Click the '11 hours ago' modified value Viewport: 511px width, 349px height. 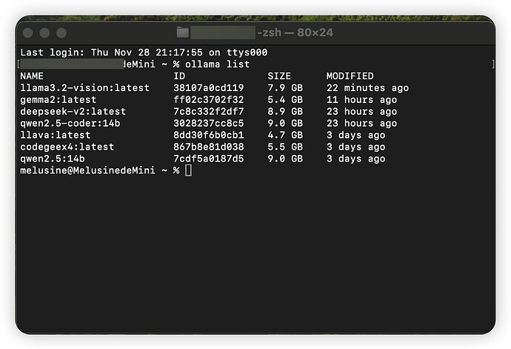click(x=361, y=99)
